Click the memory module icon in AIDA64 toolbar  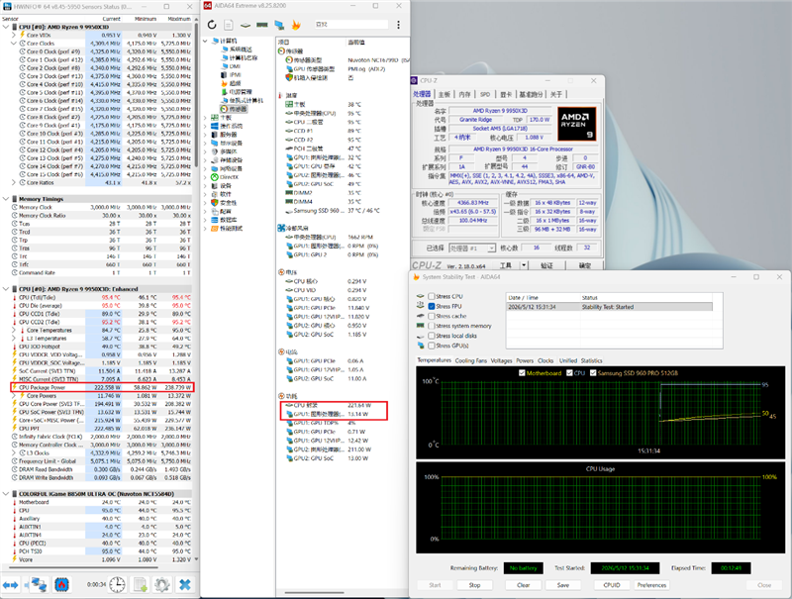[x=261, y=24]
